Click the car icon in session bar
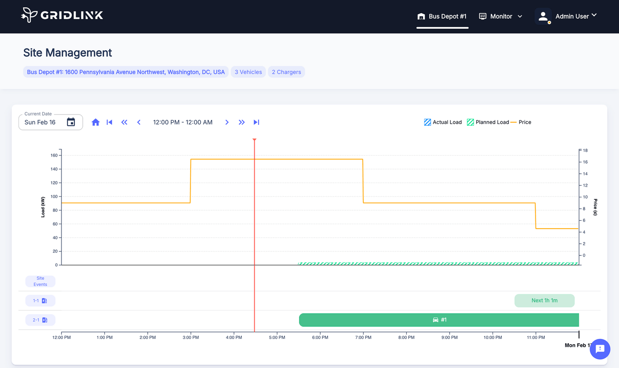The image size is (619, 368). click(436, 320)
